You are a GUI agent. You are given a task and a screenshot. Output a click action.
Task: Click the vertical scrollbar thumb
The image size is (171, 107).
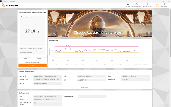170,33
